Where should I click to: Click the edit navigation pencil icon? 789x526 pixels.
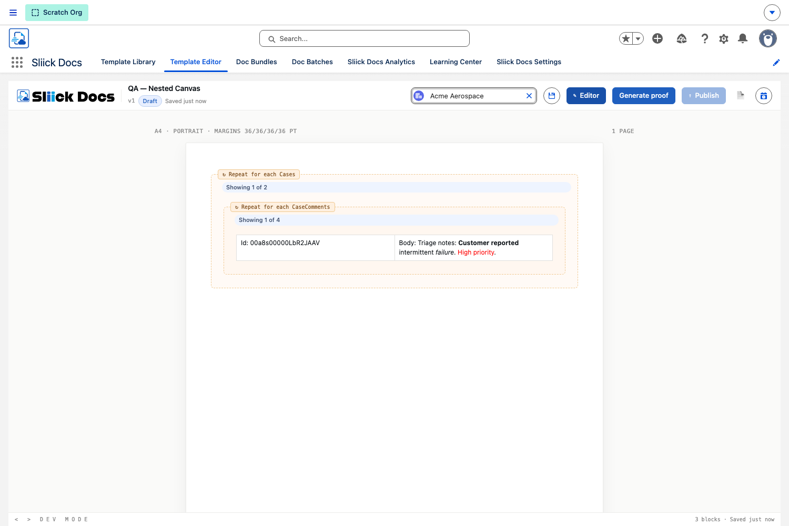coord(776,63)
